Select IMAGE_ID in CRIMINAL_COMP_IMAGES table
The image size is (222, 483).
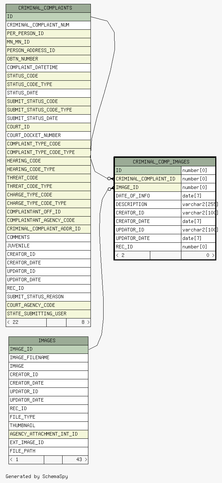coord(148,188)
